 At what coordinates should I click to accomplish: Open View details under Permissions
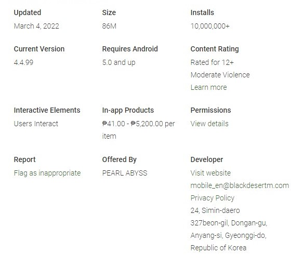(x=209, y=124)
